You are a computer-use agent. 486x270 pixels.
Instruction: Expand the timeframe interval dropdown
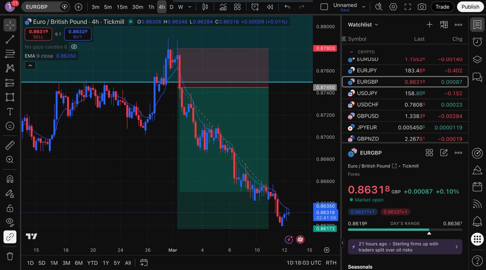(x=190, y=7)
